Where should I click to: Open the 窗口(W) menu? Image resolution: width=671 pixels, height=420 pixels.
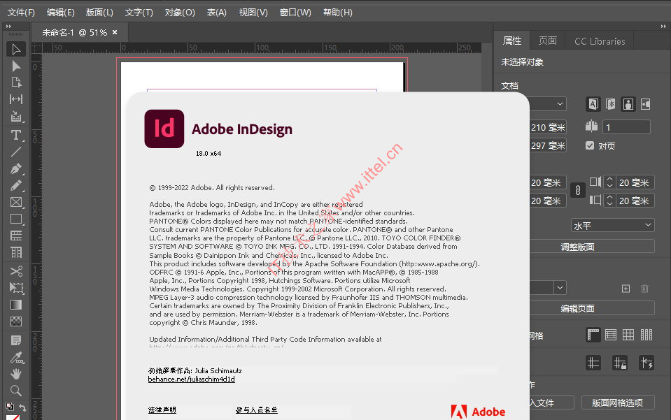[x=295, y=13]
